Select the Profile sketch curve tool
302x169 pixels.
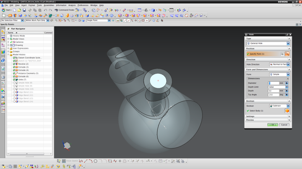[81, 161]
